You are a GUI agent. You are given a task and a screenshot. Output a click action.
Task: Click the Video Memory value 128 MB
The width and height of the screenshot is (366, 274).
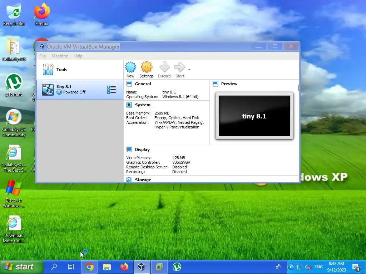pos(179,158)
